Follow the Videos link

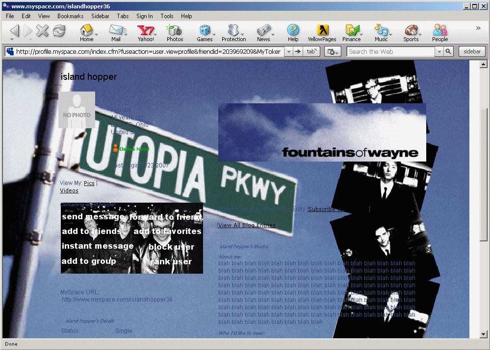[x=69, y=190]
